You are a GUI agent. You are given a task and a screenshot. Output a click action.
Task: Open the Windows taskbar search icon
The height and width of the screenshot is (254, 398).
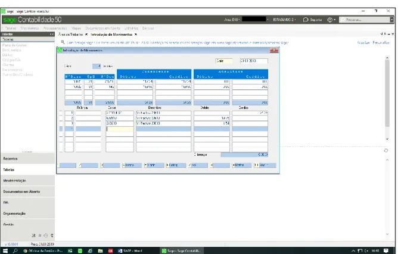(x=15, y=250)
